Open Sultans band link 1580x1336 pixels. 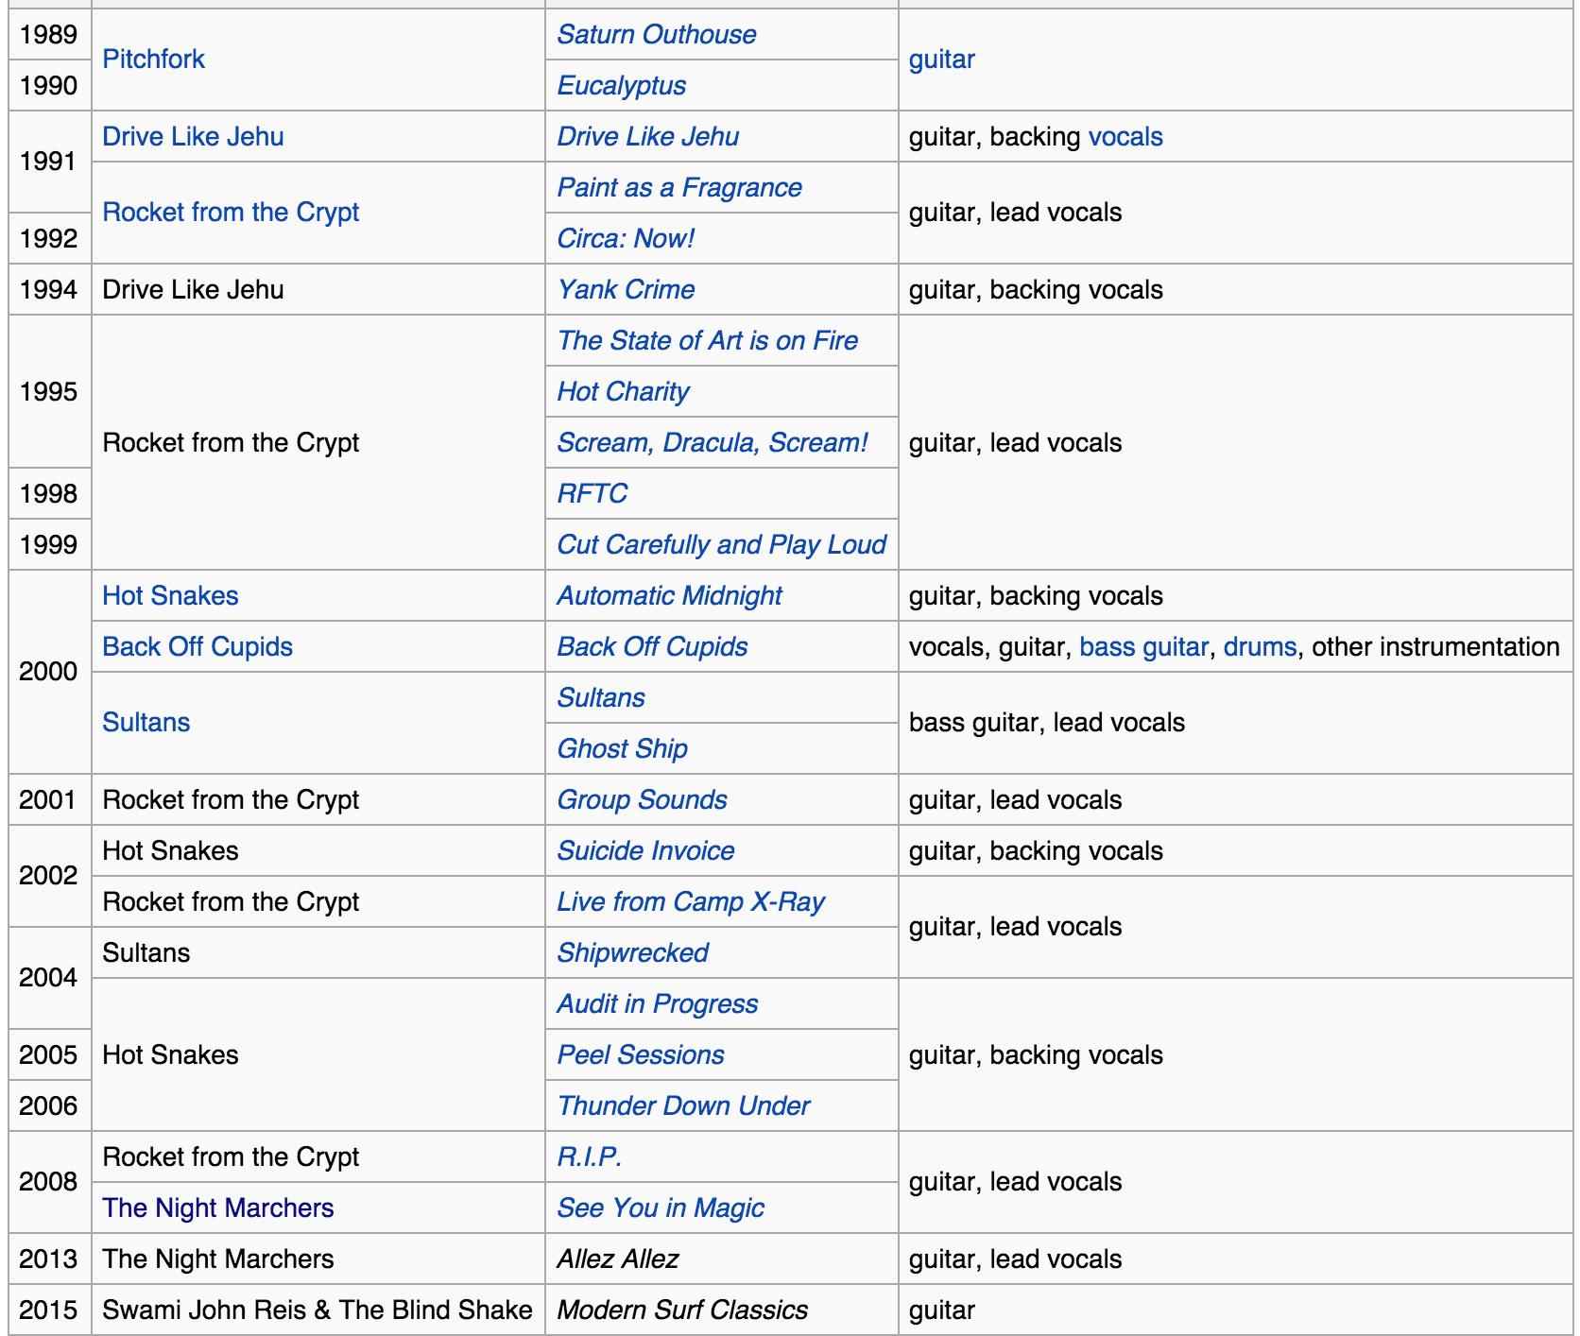(146, 723)
